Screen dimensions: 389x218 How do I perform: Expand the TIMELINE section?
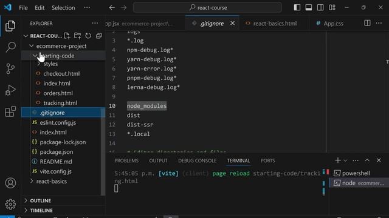(26, 210)
